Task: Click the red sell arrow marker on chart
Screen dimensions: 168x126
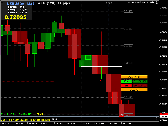Action: click(101, 80)
